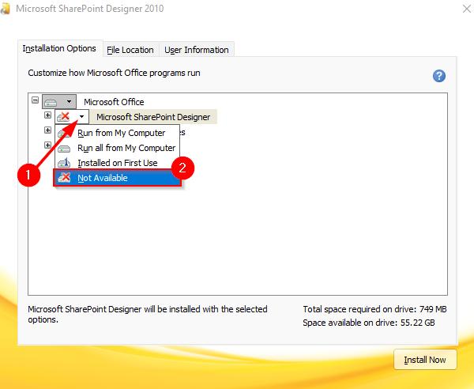Select the Microsoft Office tree label
The height and width of the screenshot is (389, 474).
pos(114,102)
